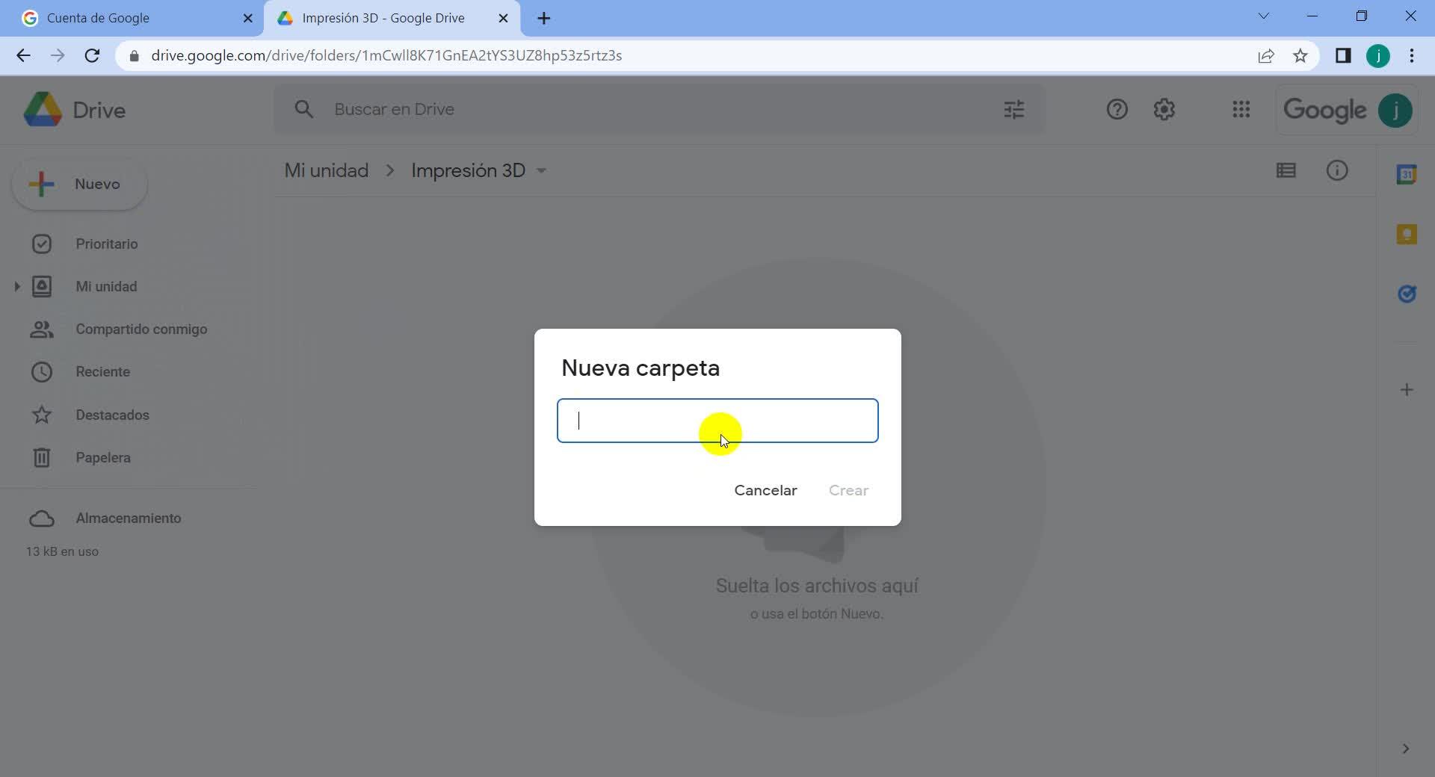Go to Mi unidad breadcrumb
Viewport: 1435px width, 777px height.
click(326, 170)
